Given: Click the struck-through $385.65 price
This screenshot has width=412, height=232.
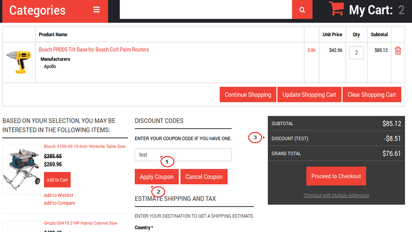Looking at the screenshot, I should pyautogui.click(x=53, y=156).
